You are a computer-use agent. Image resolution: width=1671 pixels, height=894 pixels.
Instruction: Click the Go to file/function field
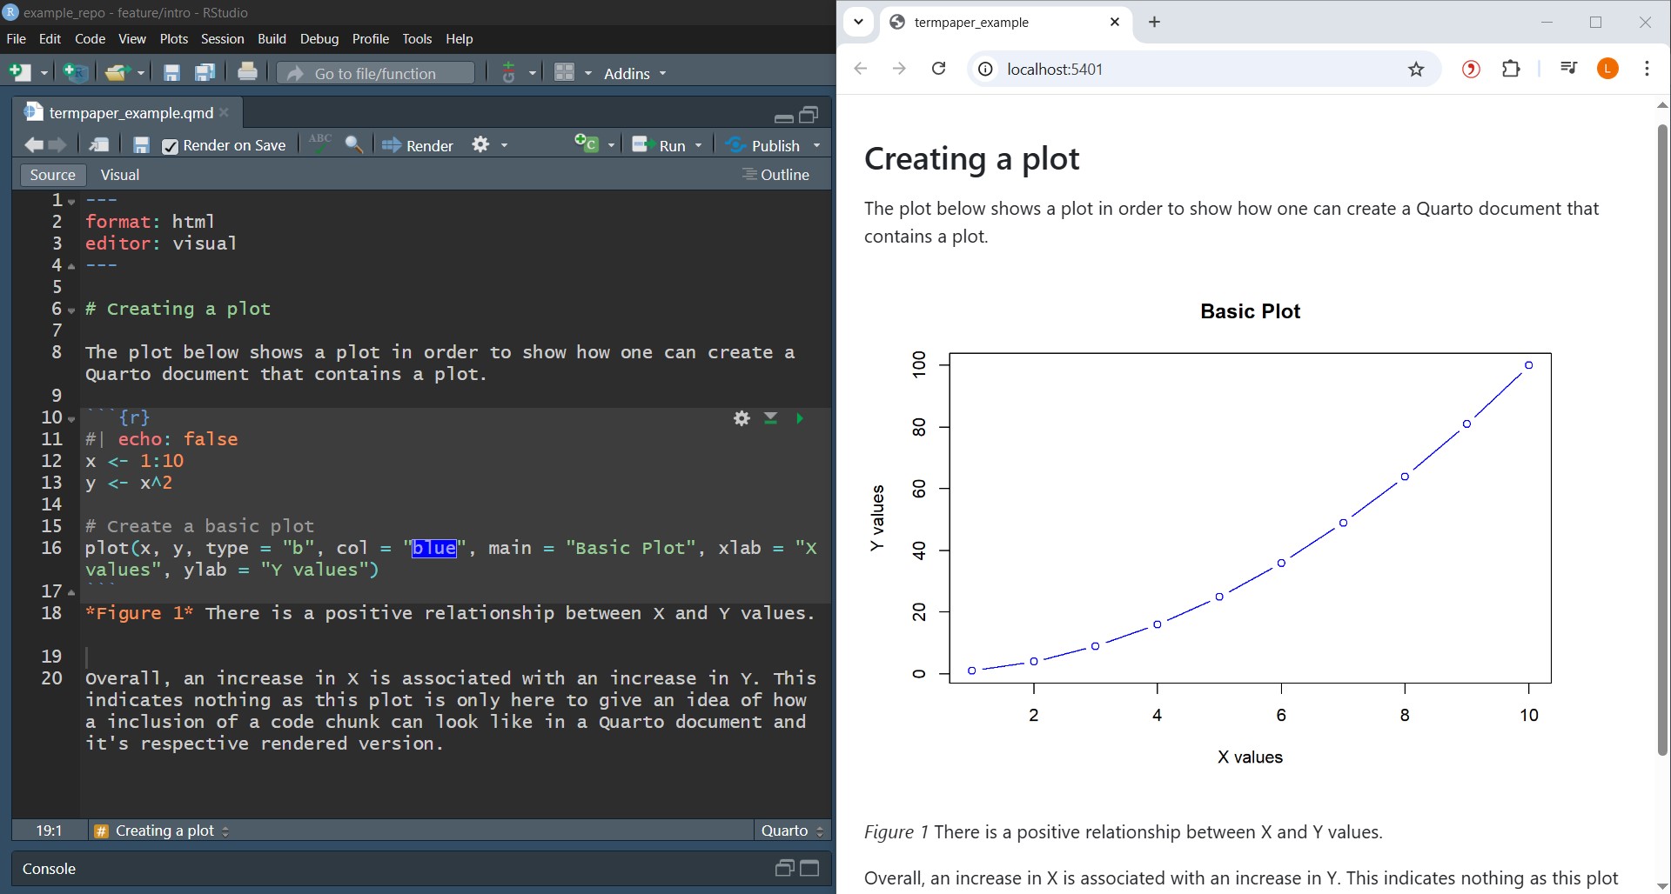click(x=377, y=73)
